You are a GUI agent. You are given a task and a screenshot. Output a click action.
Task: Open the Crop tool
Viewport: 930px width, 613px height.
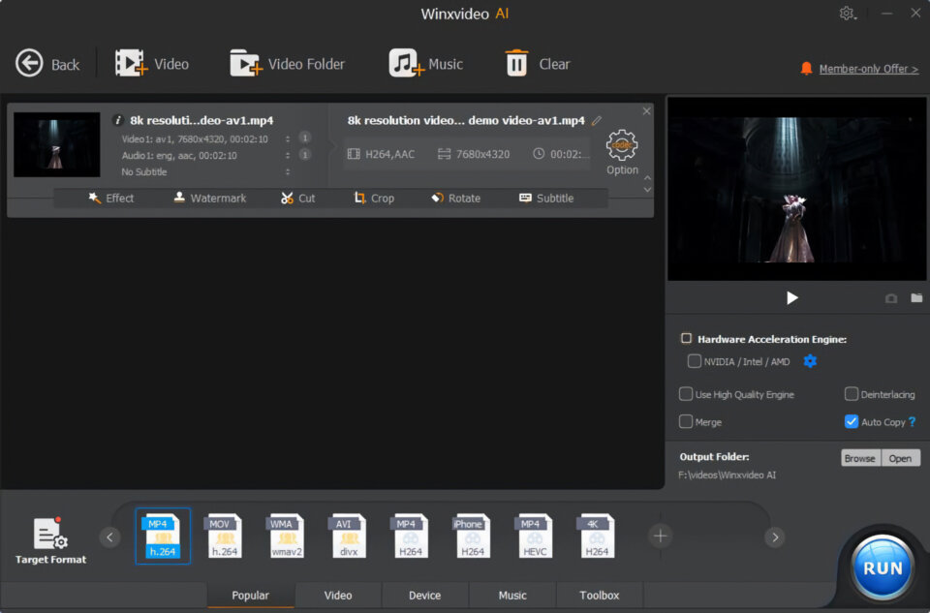[x=374, y=198]
